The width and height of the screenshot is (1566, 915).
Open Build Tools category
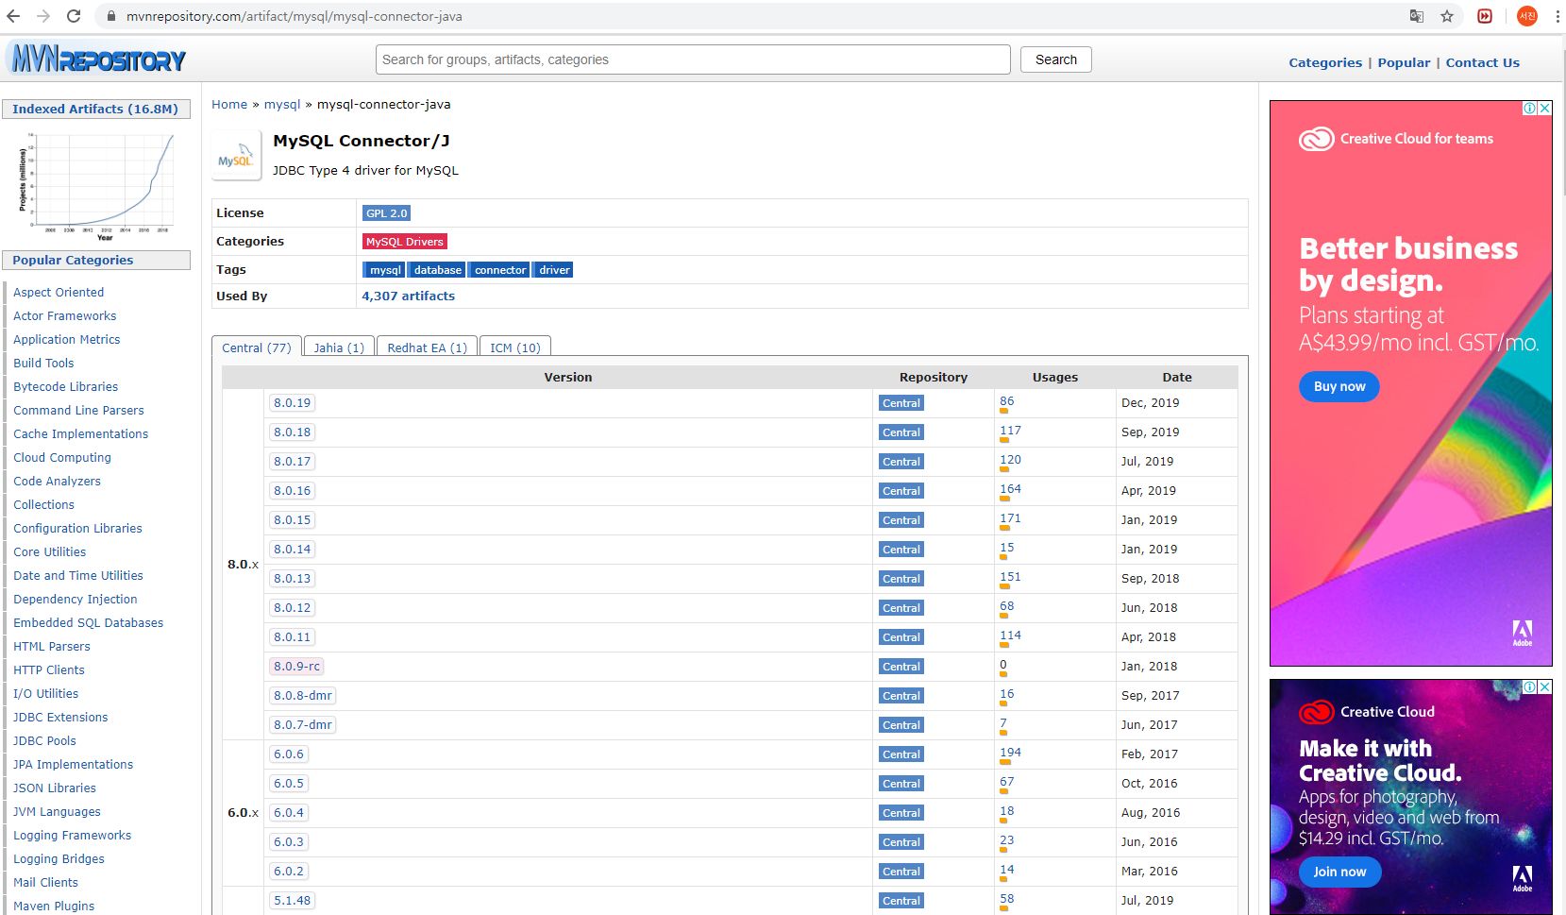[x=43, y=363]
